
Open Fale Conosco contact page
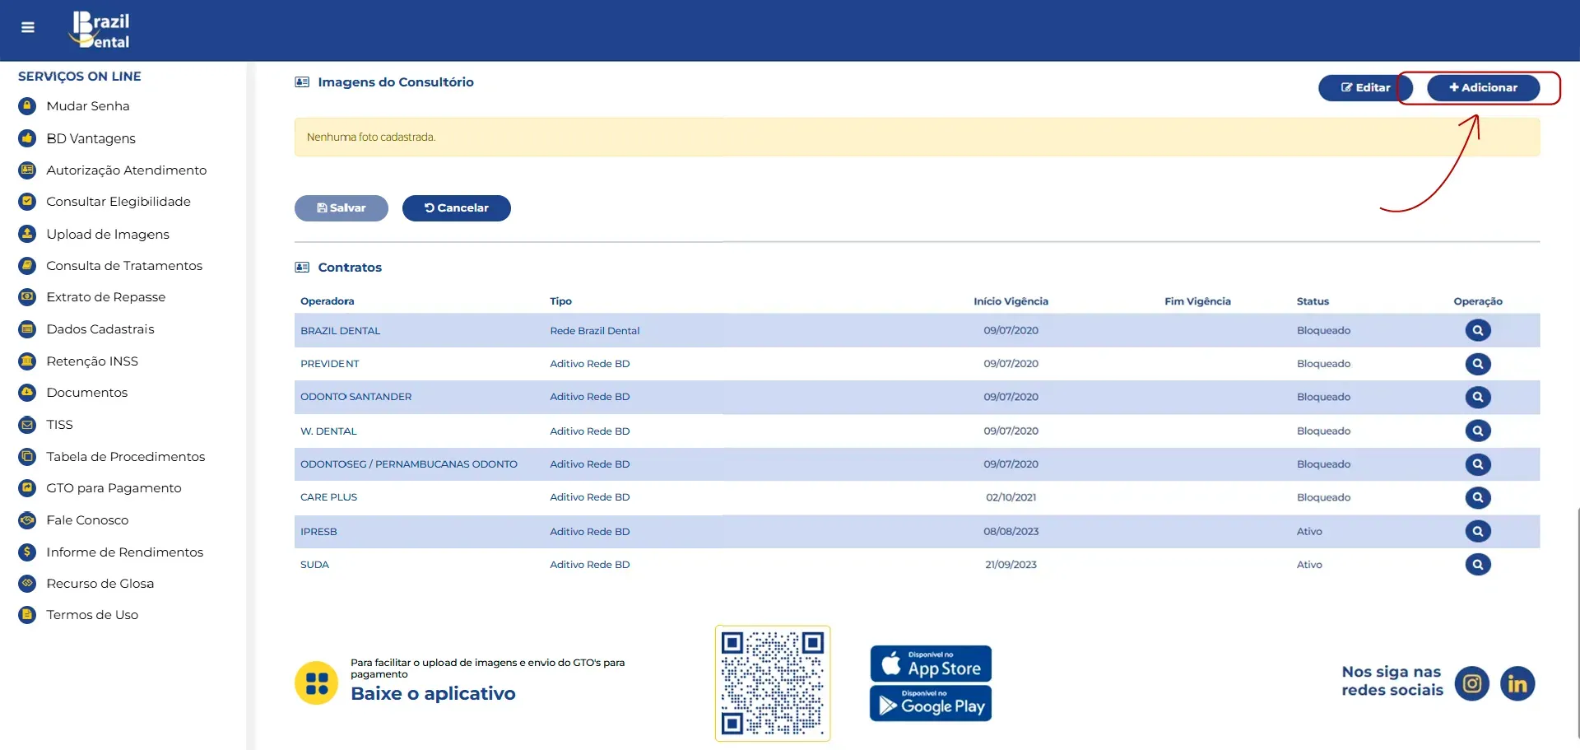click(x=88, y=520)
